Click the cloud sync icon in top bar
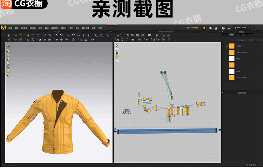The height and width of the screenshot is (168, 263). pyautogui.click(x=203, y=28)
